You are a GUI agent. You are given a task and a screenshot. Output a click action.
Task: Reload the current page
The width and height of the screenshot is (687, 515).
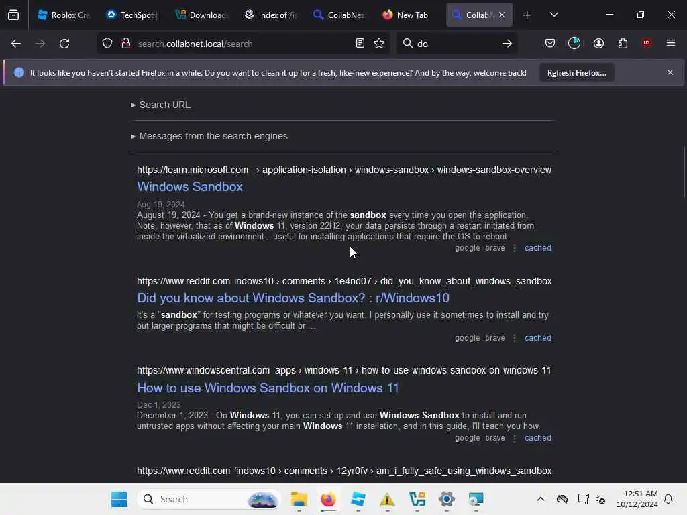(x=64, y=44)
